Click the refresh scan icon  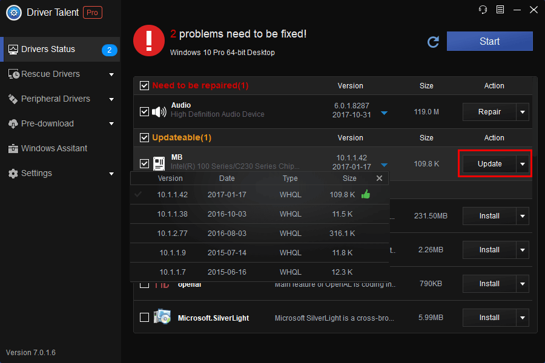click(x=433, y=42)
